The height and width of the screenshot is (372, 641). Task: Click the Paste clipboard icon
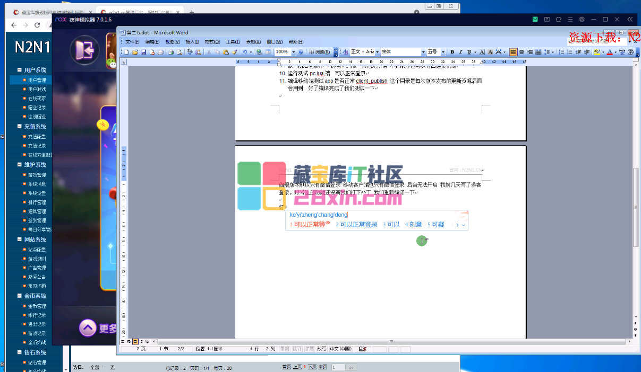226,52
